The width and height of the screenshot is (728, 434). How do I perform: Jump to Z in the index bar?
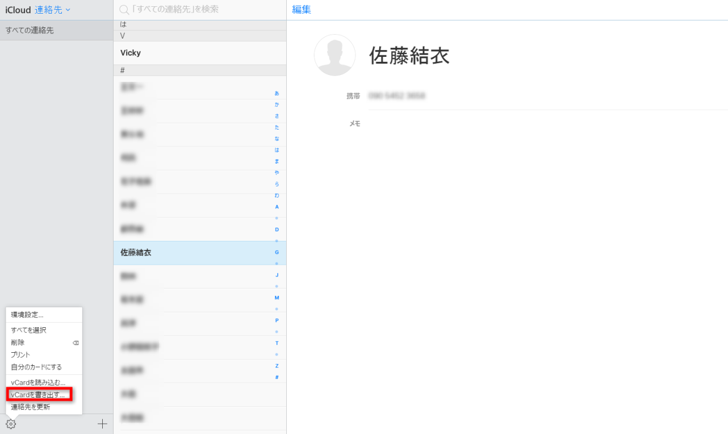coord(277,366)
